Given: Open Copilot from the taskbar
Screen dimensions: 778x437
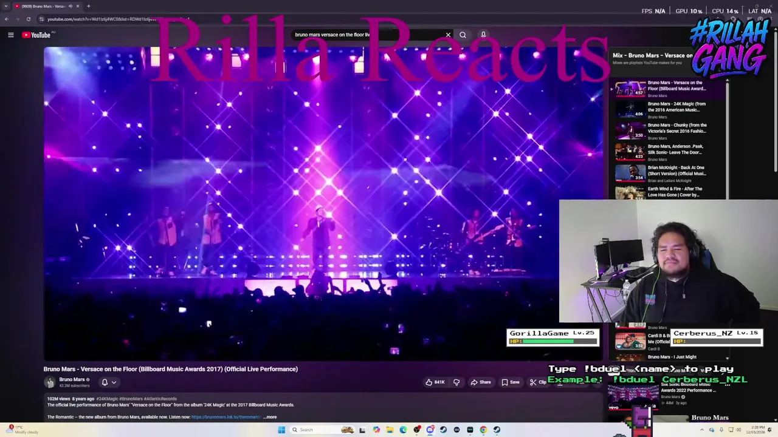Looking at the screenshot, I should pos(376,430).
